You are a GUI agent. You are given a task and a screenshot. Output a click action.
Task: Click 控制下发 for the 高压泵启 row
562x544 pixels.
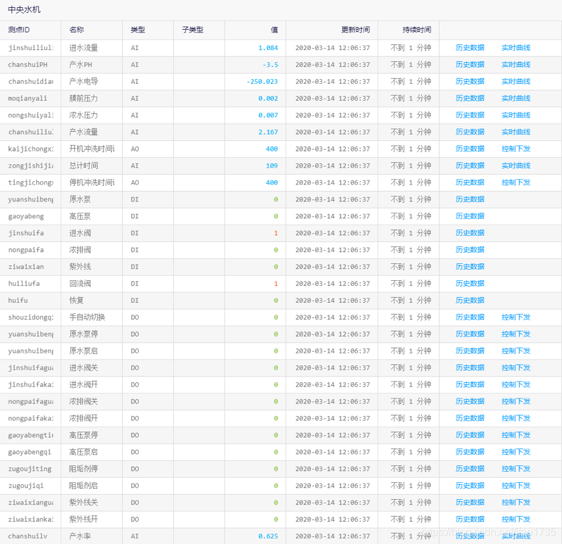coord(516,452)
